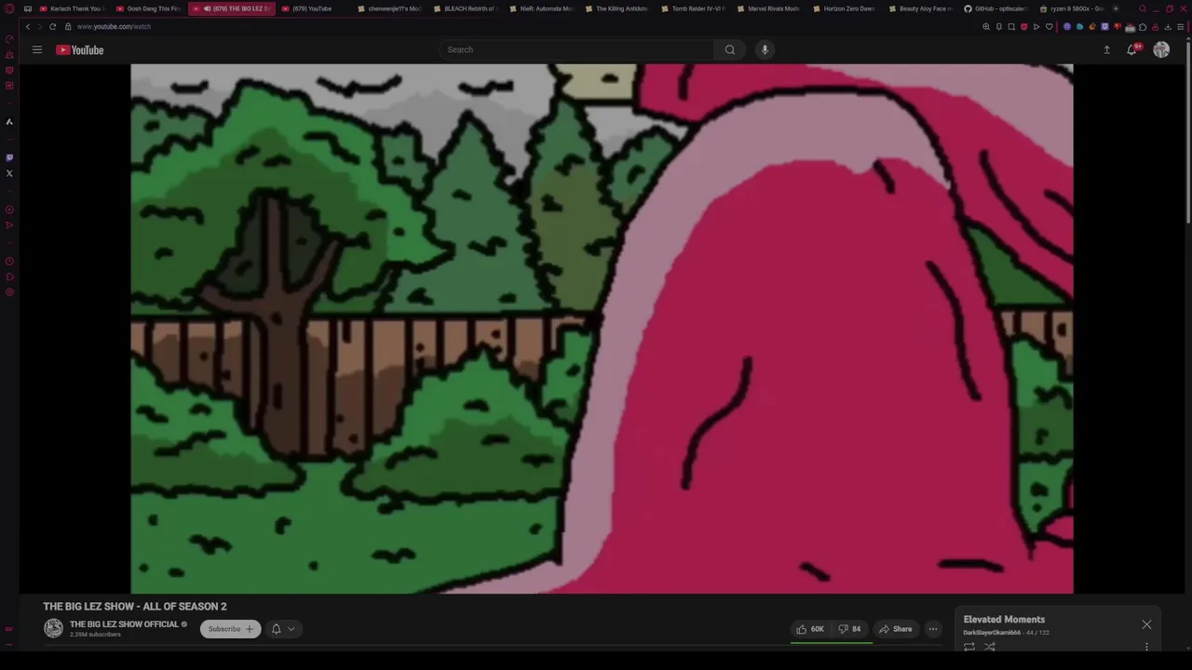Open X (Twitter) in the sidebar
The image size is (1192, 670).
click(x=9, y=173)
